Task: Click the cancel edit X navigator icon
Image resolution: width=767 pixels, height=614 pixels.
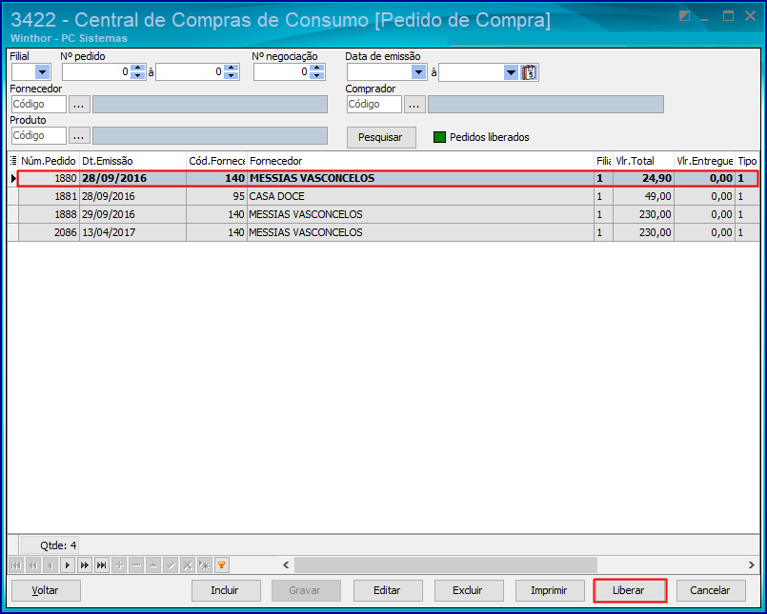Action: click(x=188, y=565)
